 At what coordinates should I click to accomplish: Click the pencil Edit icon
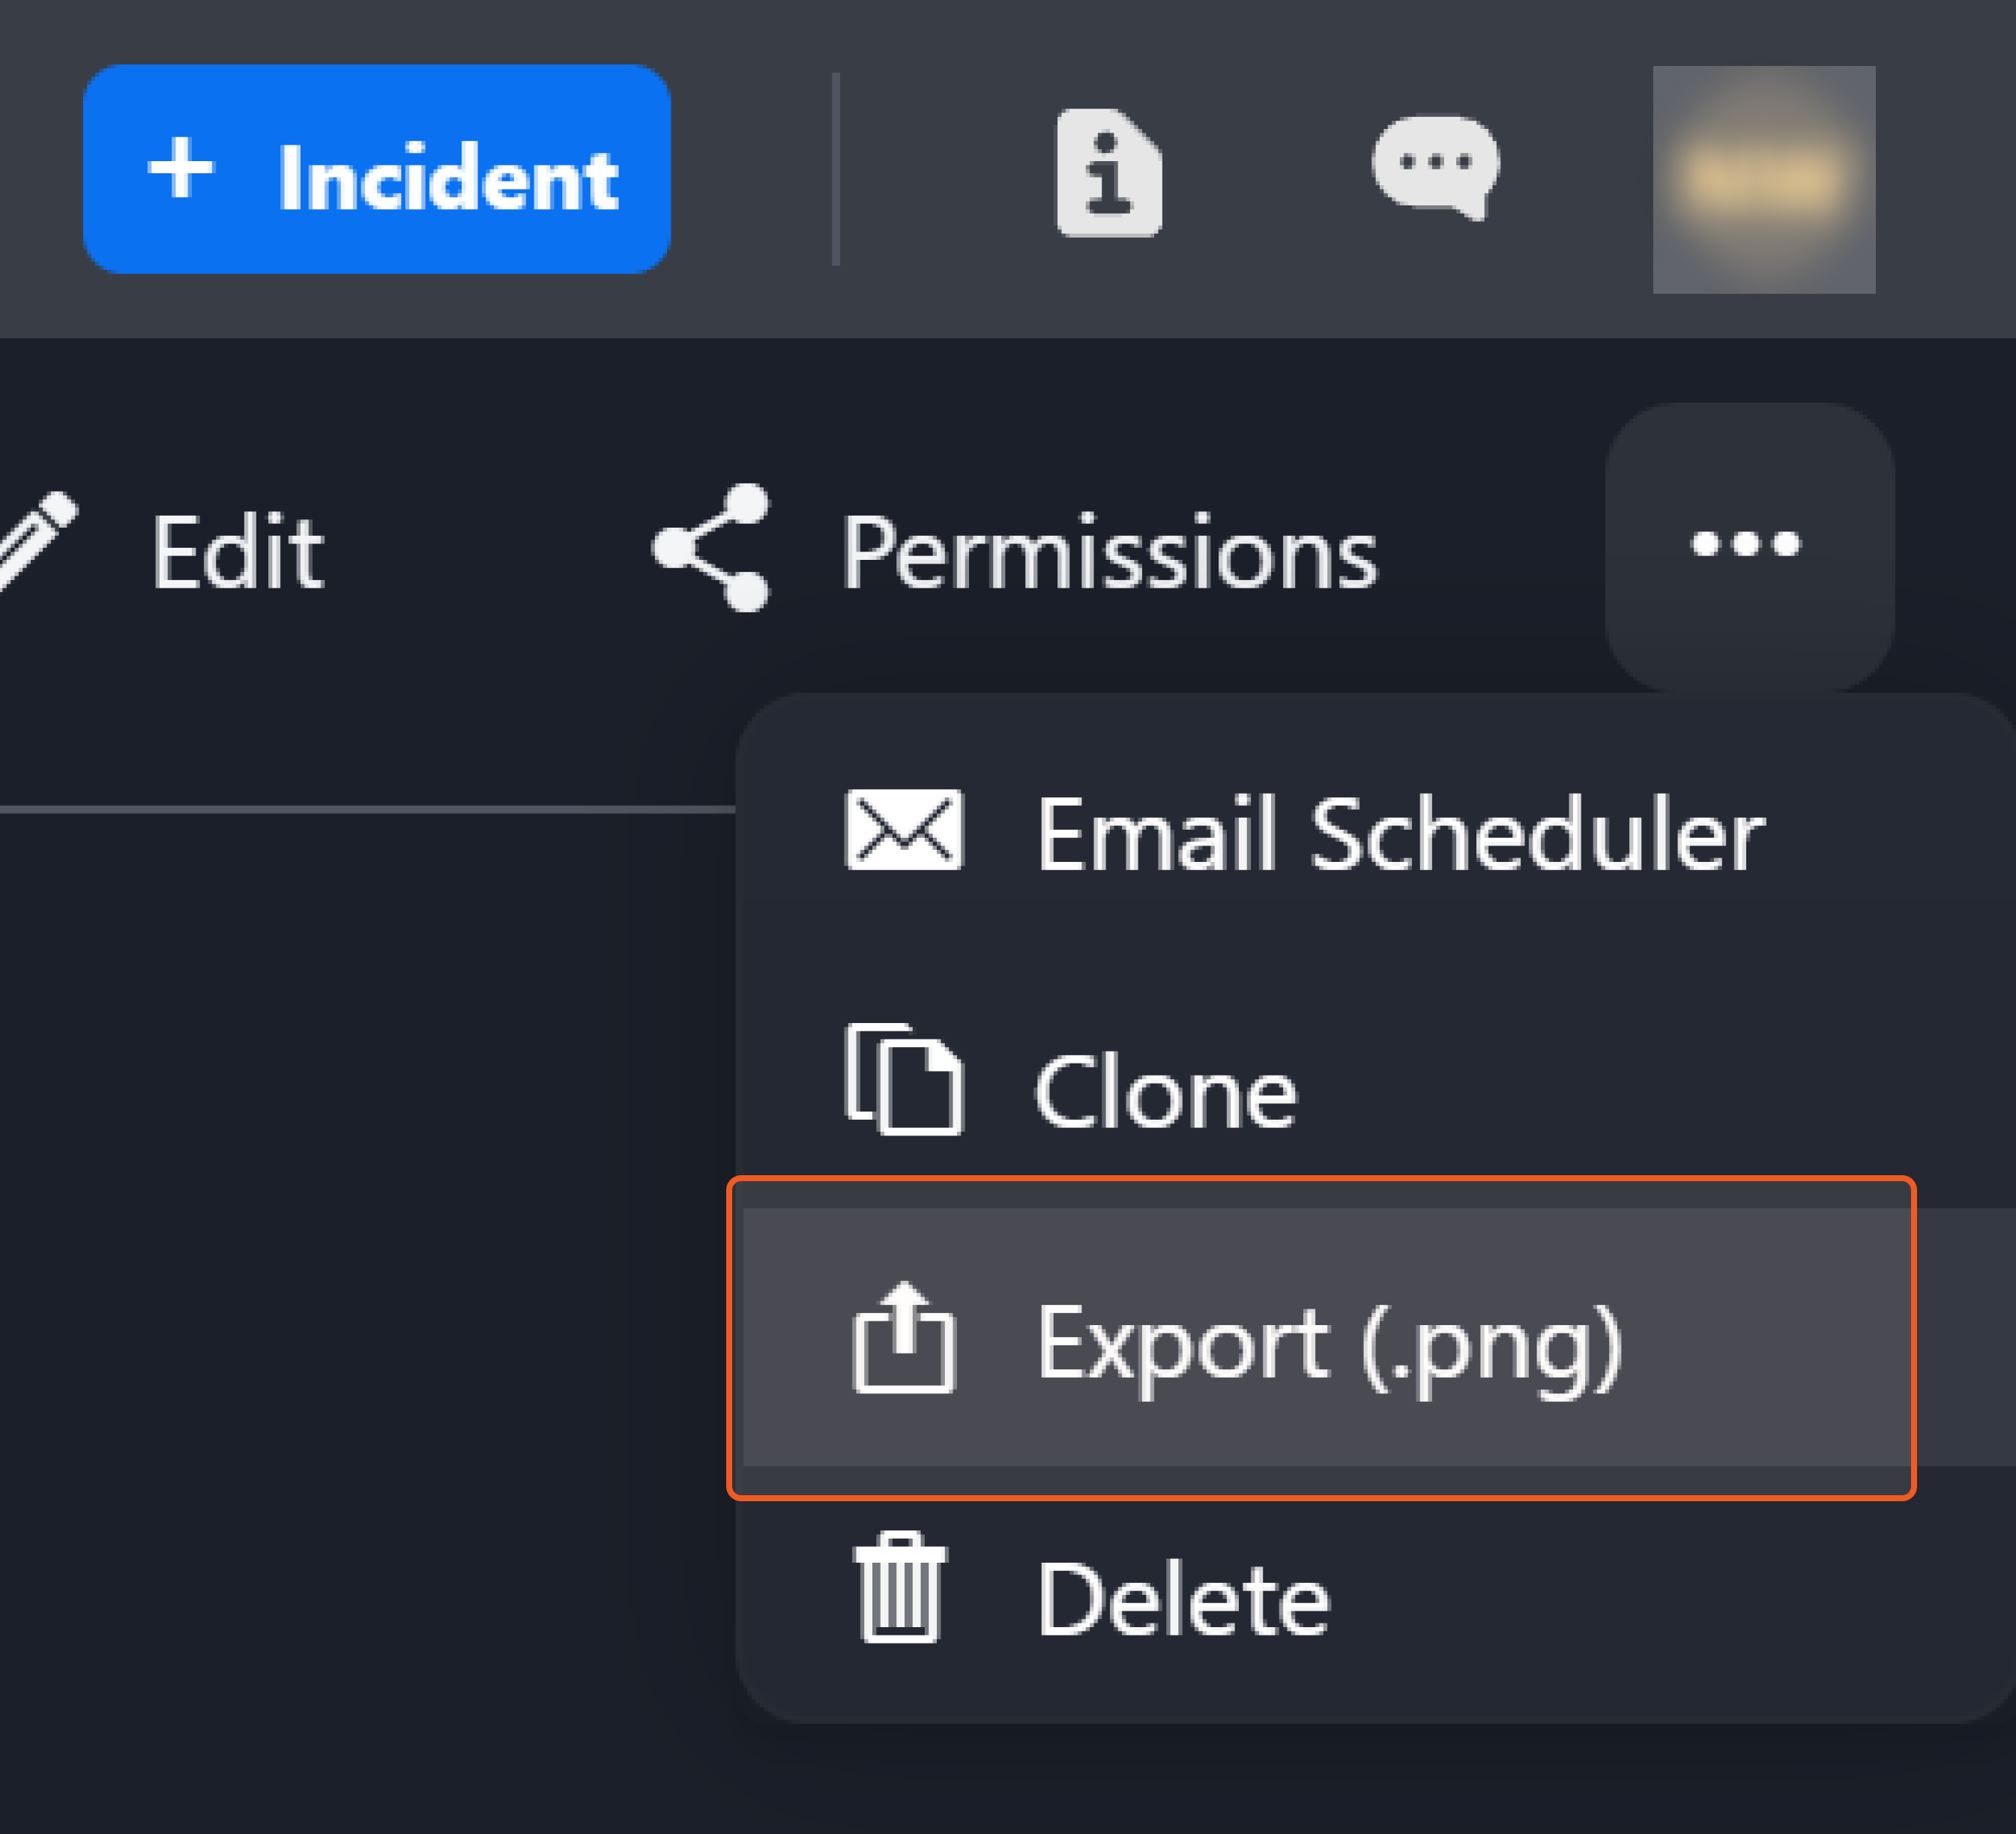point(38,540)
